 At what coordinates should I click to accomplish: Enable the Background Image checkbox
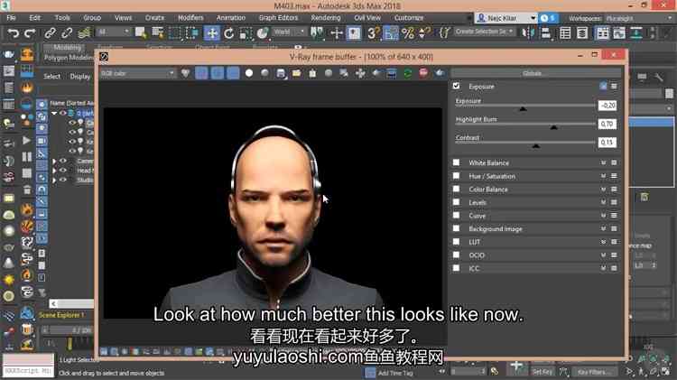click(457, 228)
